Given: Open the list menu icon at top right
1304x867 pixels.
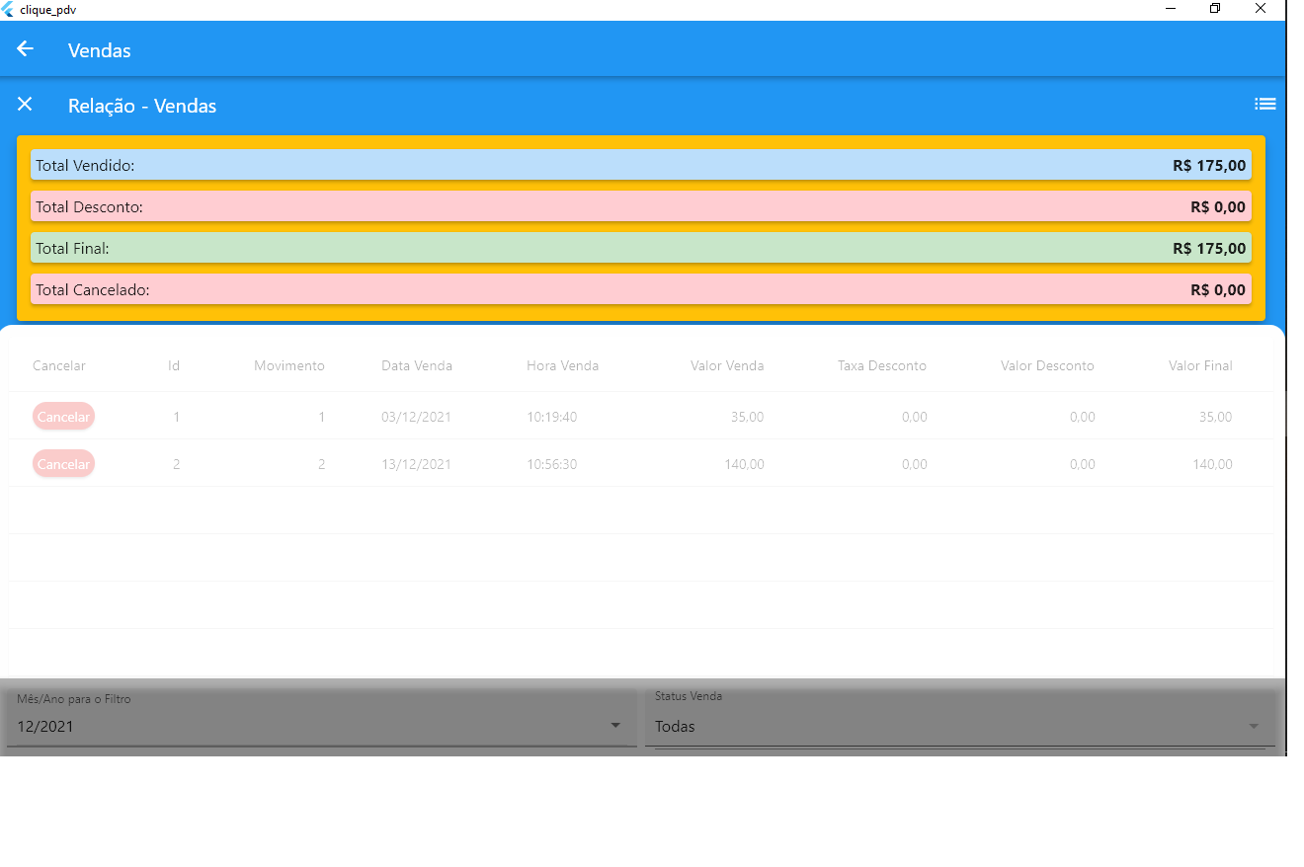Looking at the screenshot, I should (x=1264, y=104).
